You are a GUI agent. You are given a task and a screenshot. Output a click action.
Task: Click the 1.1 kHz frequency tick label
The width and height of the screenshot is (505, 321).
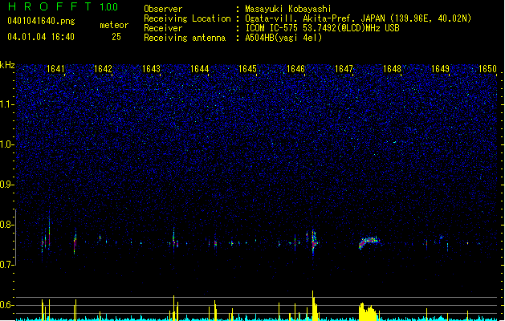[6, 104]
